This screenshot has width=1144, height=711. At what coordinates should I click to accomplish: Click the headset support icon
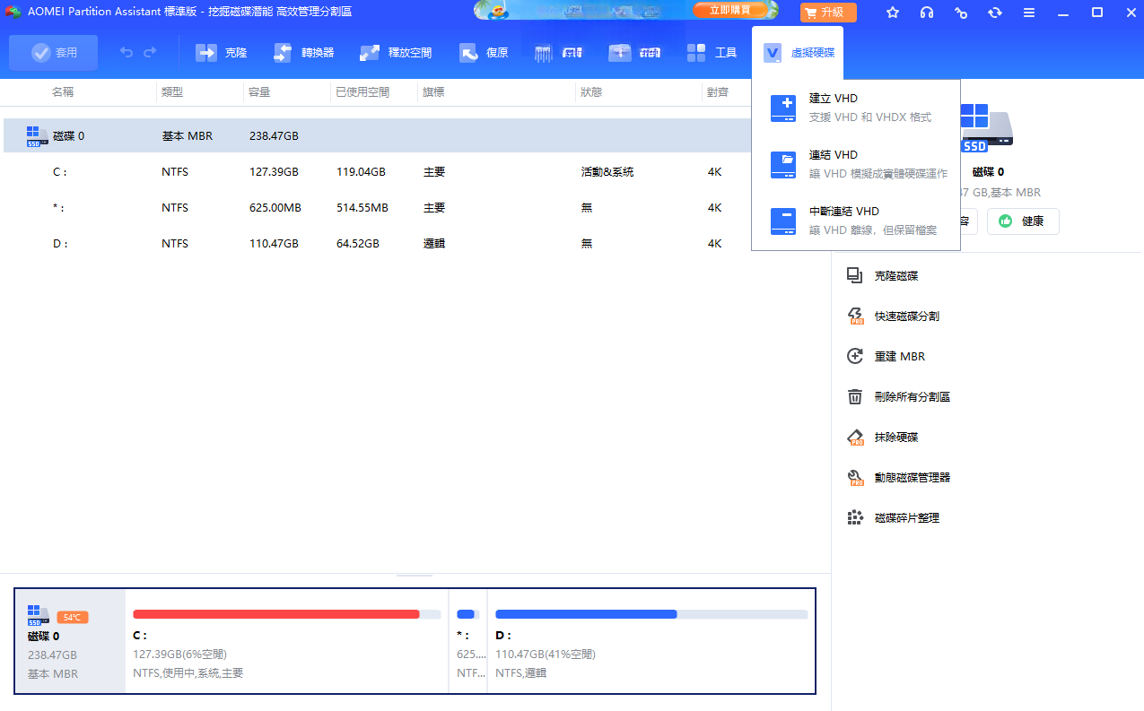[927, 13]
